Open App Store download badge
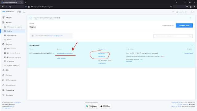Image resolution: width=197 pixels, height=111 pixels. point(105,106)
